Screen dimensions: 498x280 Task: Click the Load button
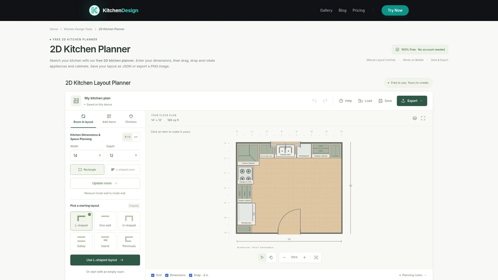point(365,101)
